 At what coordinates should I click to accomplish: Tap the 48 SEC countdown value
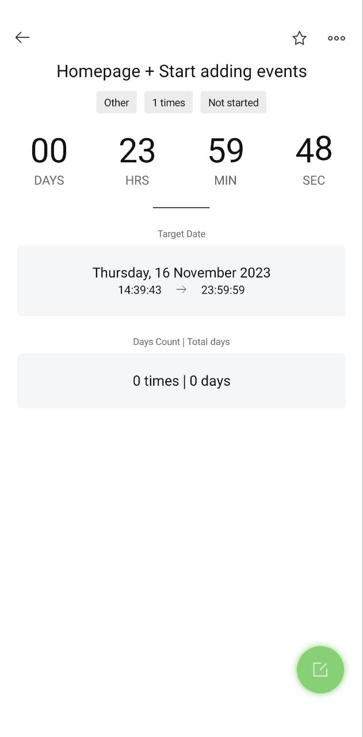tap(314, 161)
